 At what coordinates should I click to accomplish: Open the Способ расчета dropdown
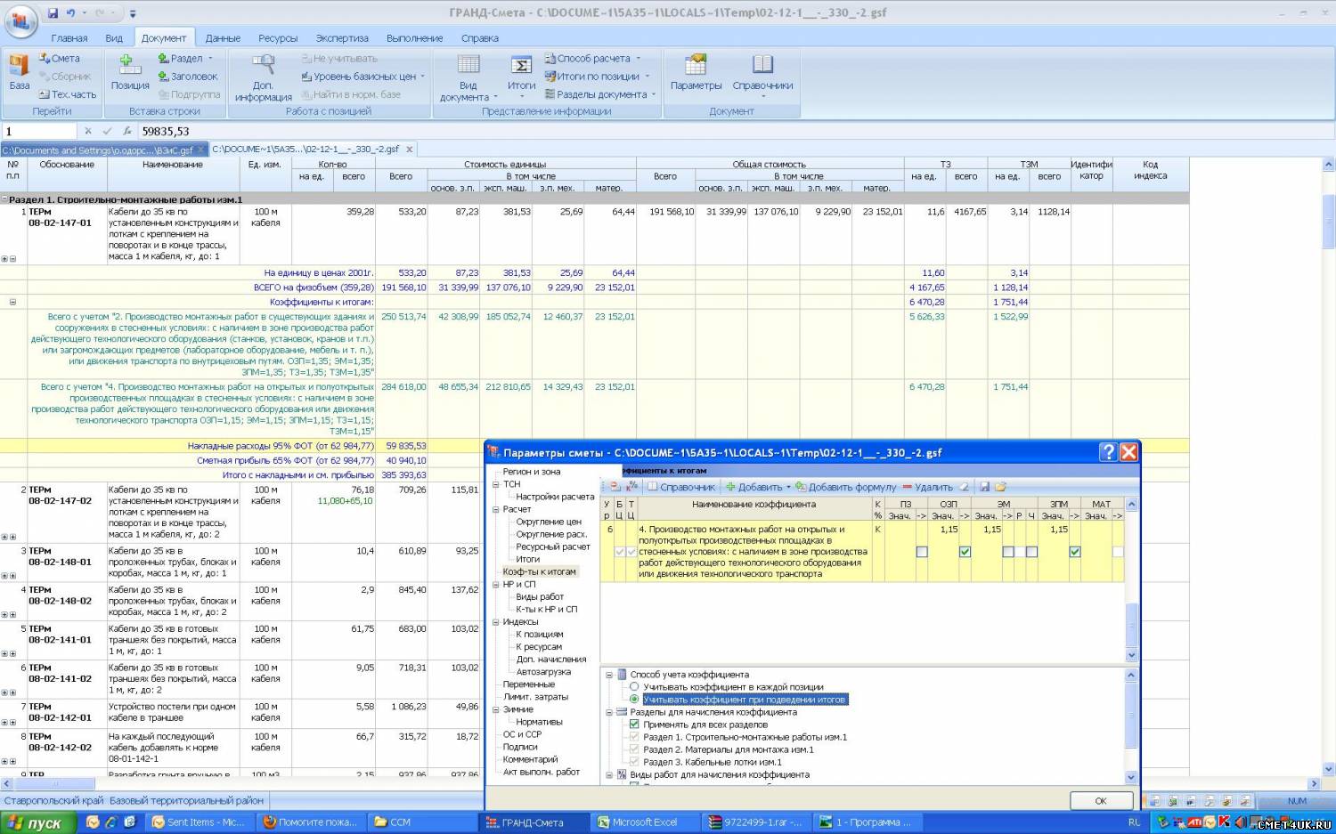click(x=593, y=59)
